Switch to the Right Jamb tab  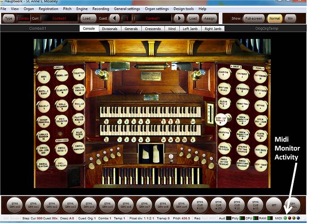[213, 29]
